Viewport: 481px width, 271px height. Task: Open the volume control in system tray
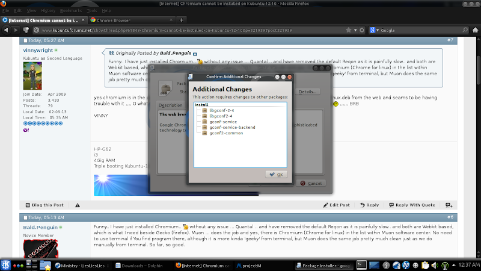[435, 266]
